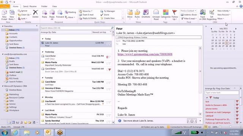Screen dimensions: 243x136
Task: Click the search magnifier icon
Action: point(112,28)
